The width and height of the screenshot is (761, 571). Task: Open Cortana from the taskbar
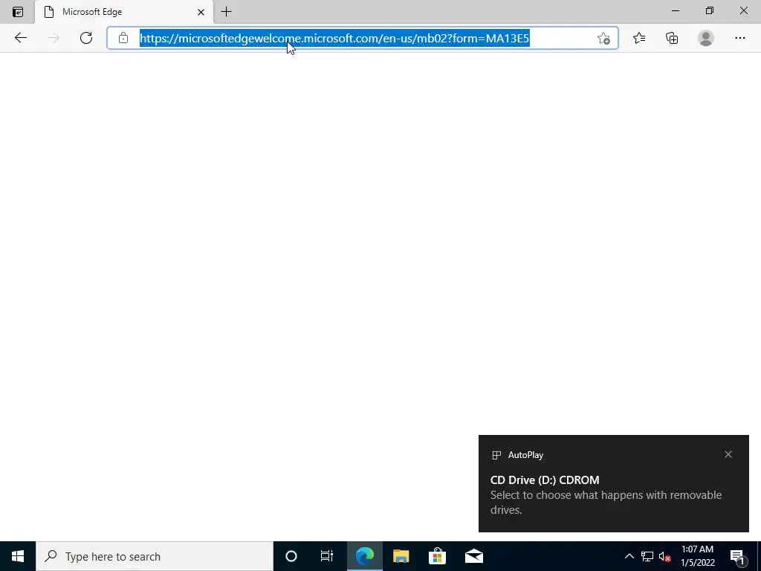pos(291,556)
